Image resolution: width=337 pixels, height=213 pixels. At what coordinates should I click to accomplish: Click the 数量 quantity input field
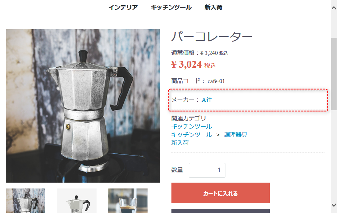coord(207,170)
